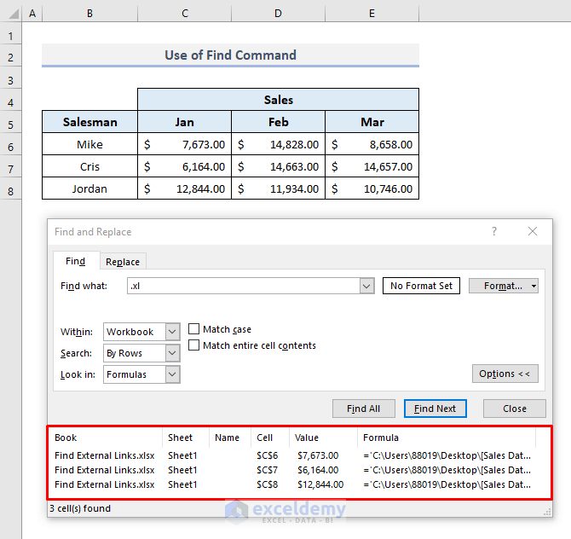Screen dimensions: 571x539
Task: Select column A header
Action: point(32,14)
